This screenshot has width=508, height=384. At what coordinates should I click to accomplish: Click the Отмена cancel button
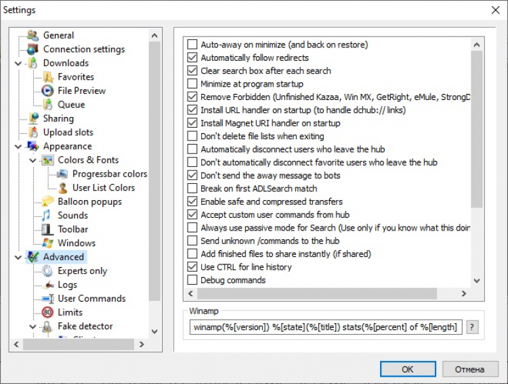[x=470, y=369]
